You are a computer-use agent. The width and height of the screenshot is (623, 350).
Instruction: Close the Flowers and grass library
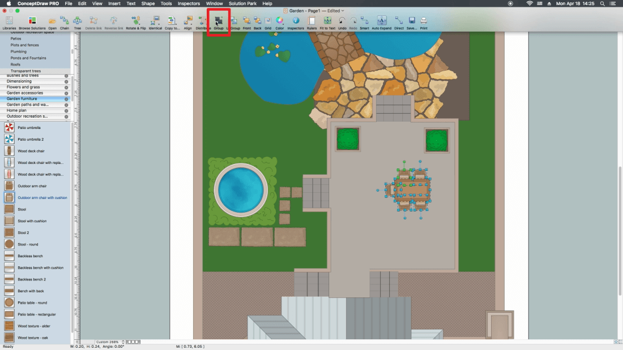click(x=66, y=87)
